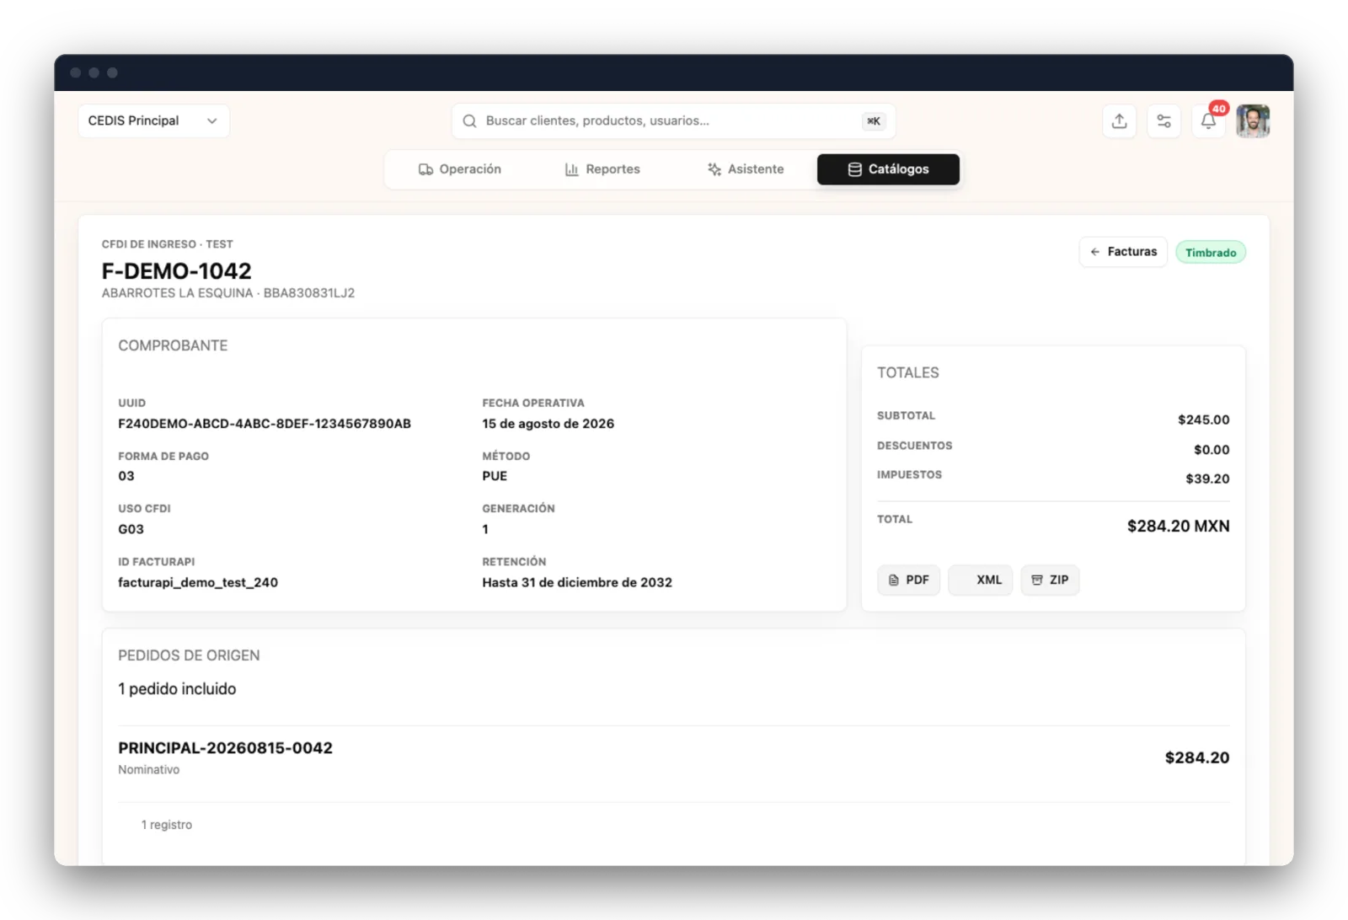Expand the CEDIS Principal selector
1348x920 pixels.
point(153,121)
